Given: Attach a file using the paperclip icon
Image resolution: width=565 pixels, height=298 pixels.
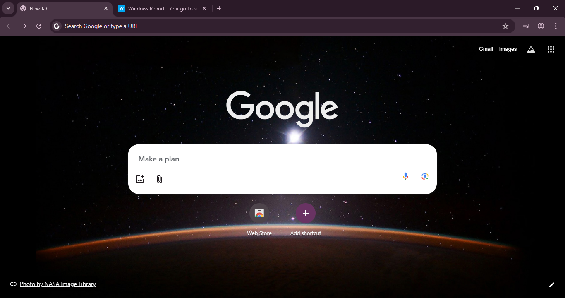Looking at the screenshot, I should click(x=159, y=179).
